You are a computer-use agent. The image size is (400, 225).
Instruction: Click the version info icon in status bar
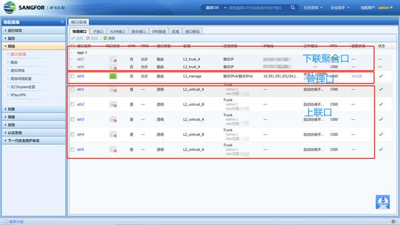coord(6,222)
